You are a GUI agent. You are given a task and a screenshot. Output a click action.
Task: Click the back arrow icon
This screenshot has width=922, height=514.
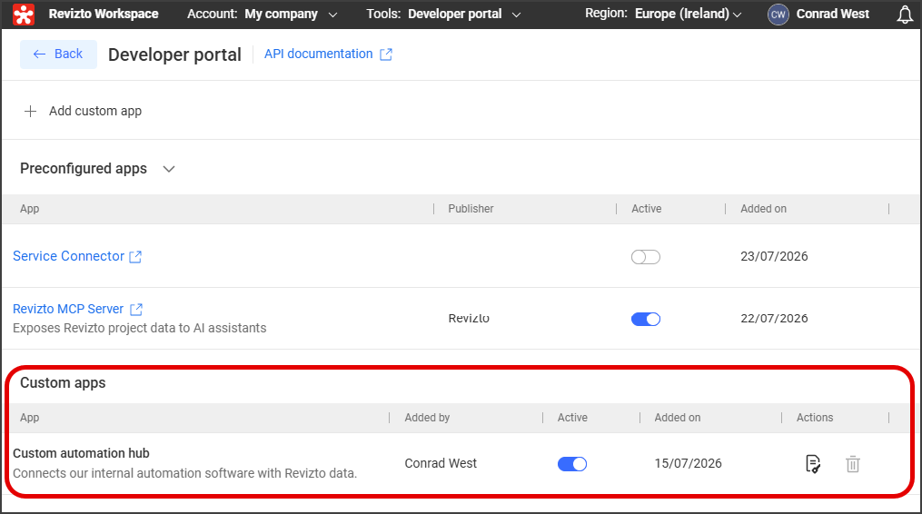pyautogui.click(x=39, y=54)
